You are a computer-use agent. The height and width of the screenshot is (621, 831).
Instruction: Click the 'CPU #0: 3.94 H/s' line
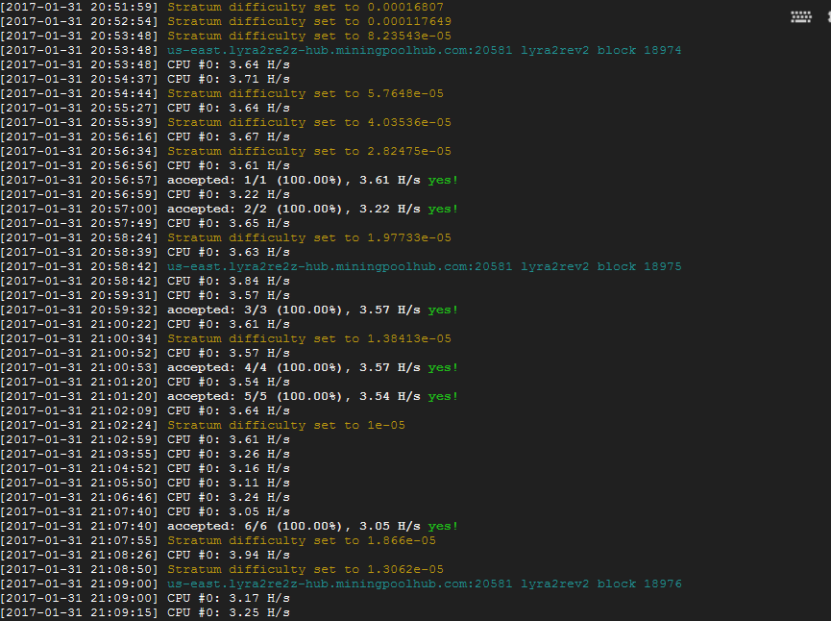click(x=145, y=556)
